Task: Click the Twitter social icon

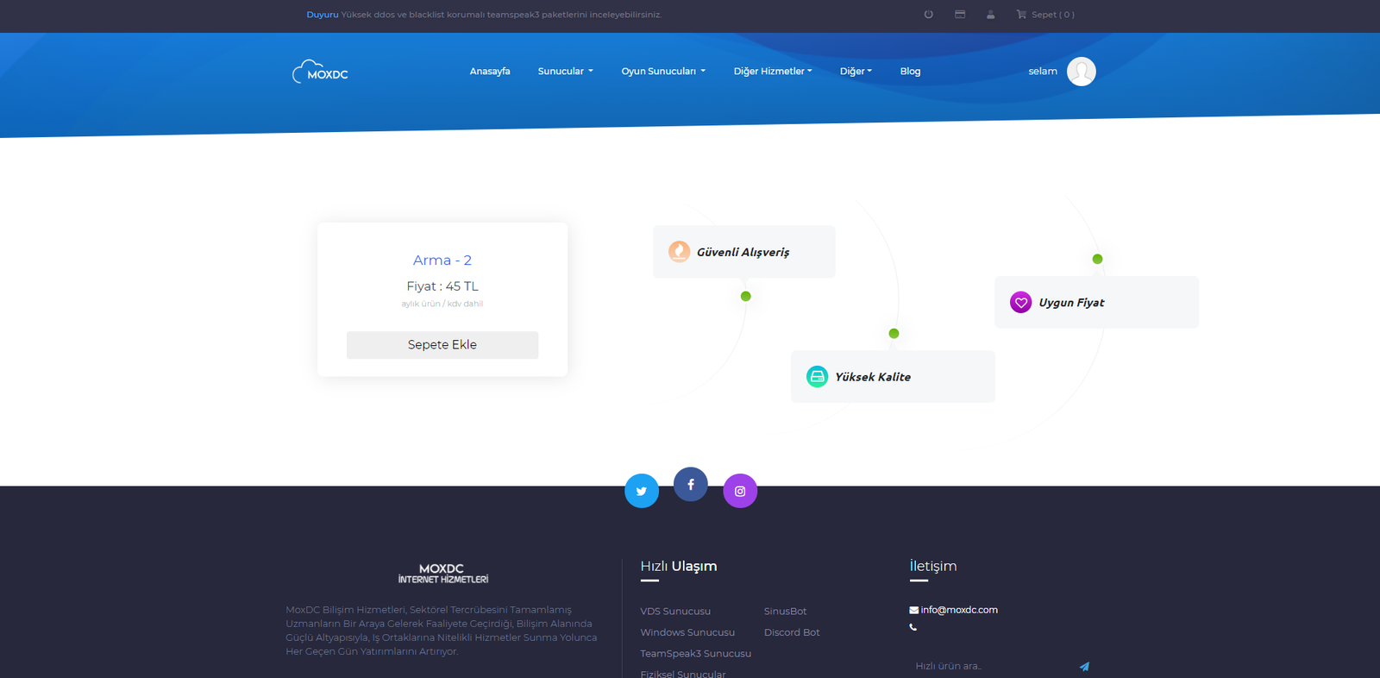Action: 641,491
